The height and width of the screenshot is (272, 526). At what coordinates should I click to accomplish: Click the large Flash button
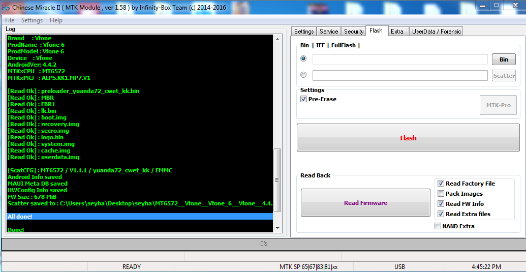coord(408,137)
